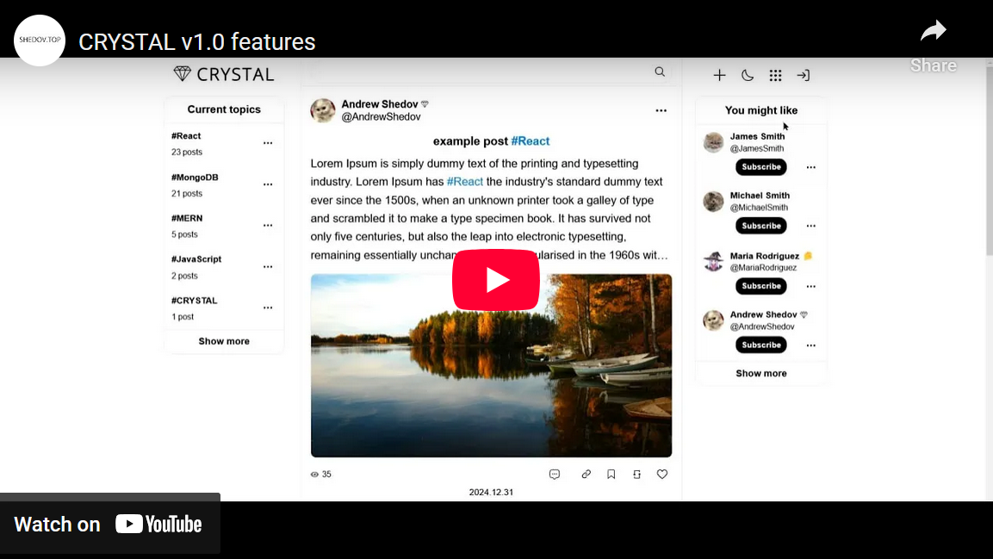Click the bookmark icon under the post
993x559 pixels.
click(x=611, y=475)
